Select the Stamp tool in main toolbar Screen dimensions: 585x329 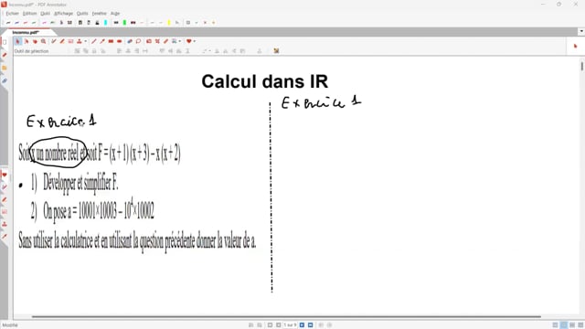coord(80,41)
